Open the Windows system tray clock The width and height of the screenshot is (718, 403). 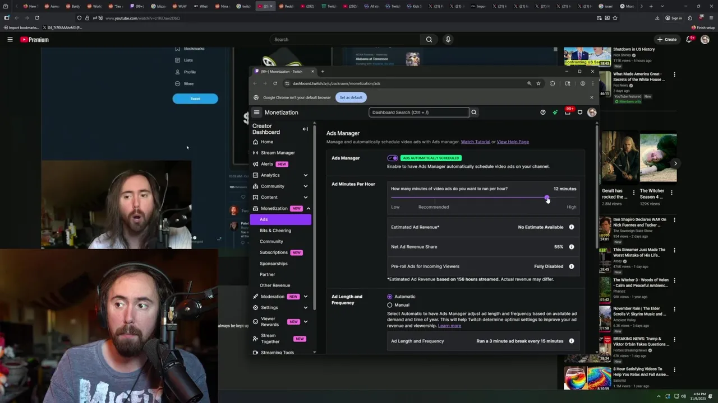point(699,396)
